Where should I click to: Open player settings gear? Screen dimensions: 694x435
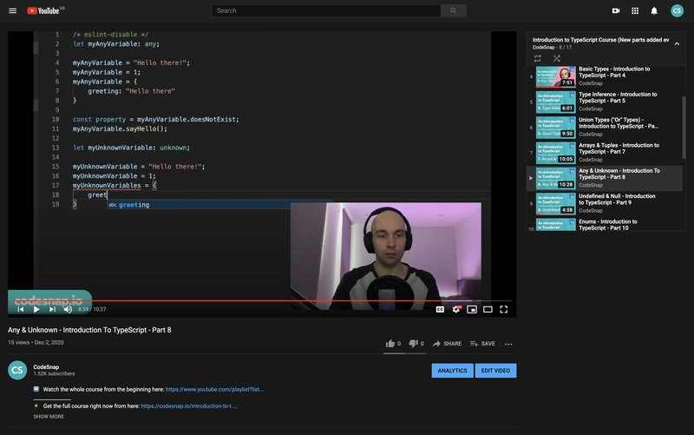click(456, 309)
